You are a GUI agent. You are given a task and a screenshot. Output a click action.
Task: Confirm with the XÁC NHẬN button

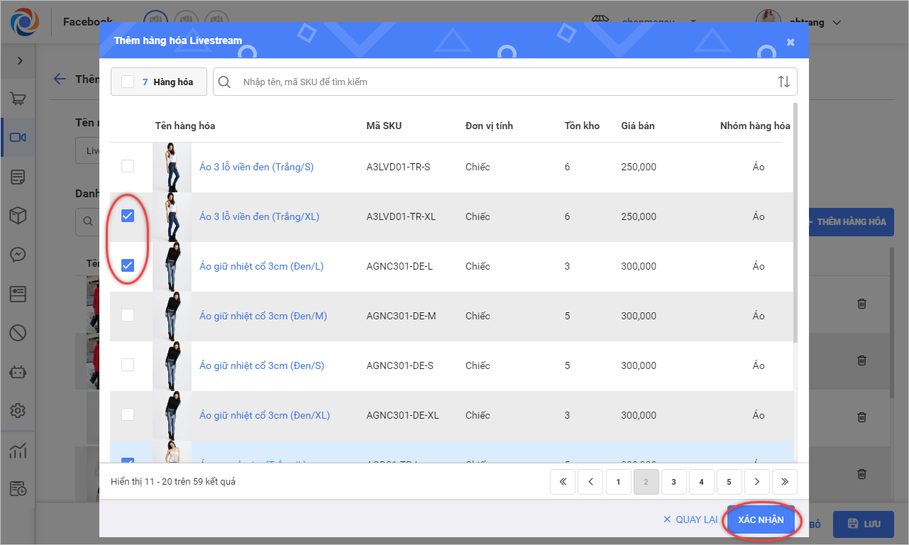coord(761,519)
